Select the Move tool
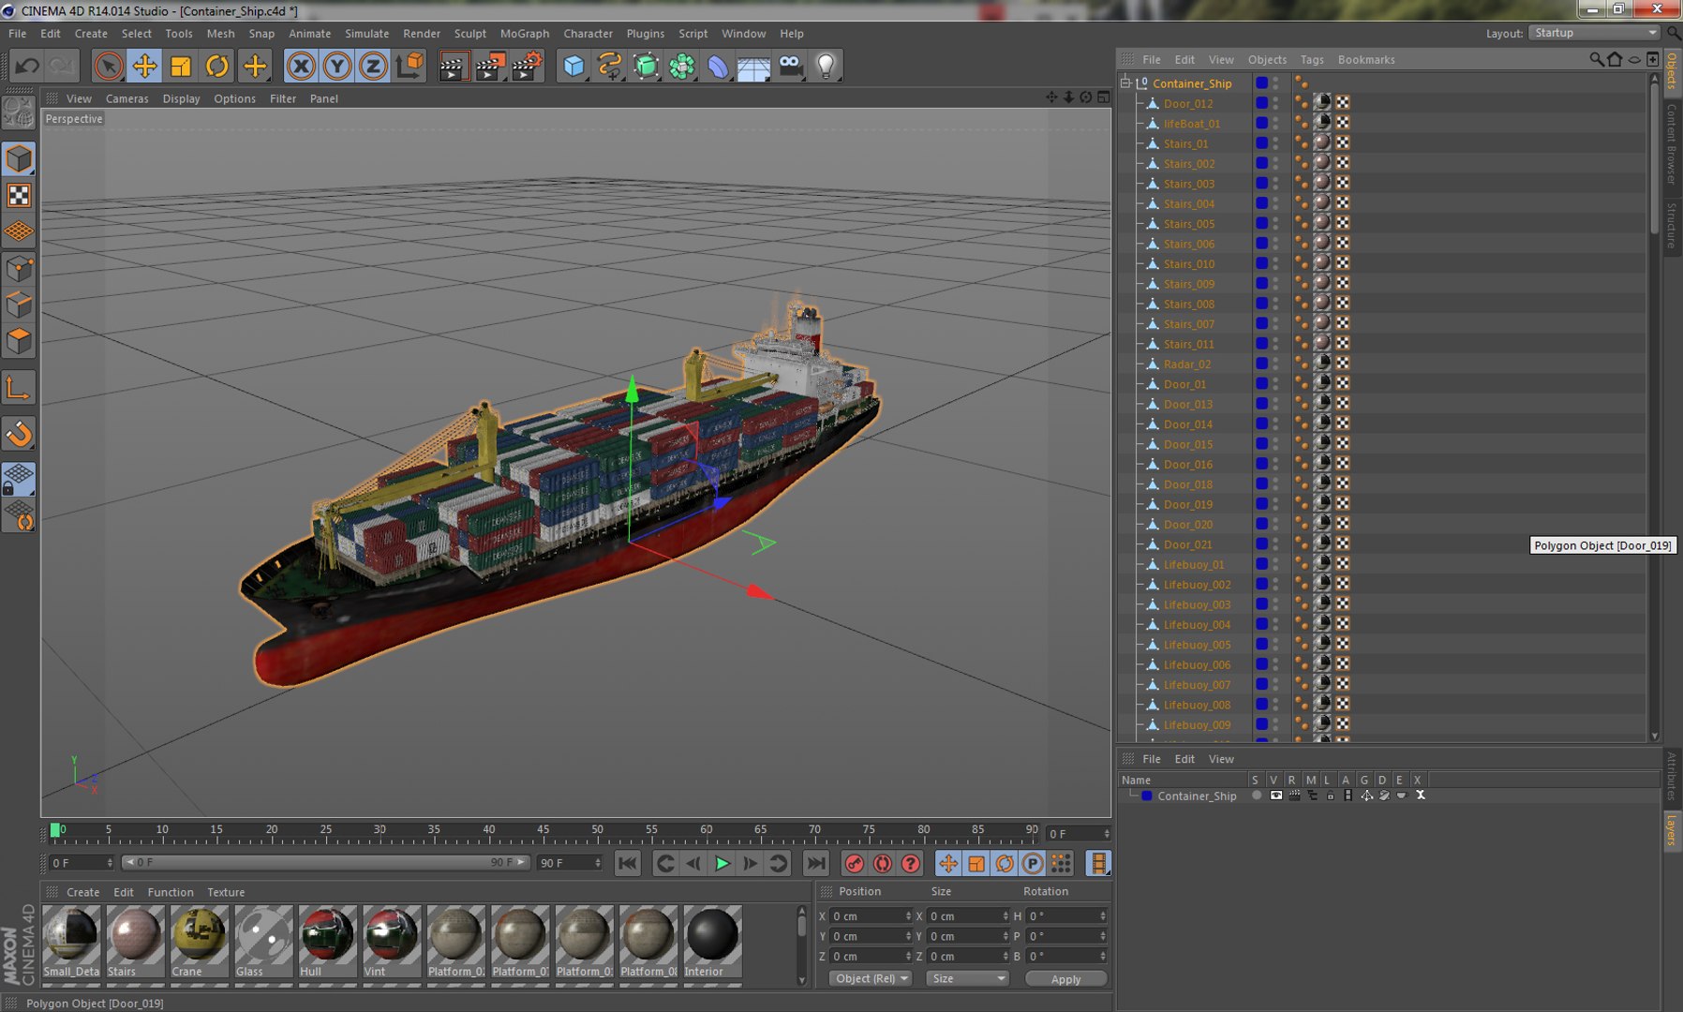The height and width of the screenshot is (1012, 1683). click(144, 66)
